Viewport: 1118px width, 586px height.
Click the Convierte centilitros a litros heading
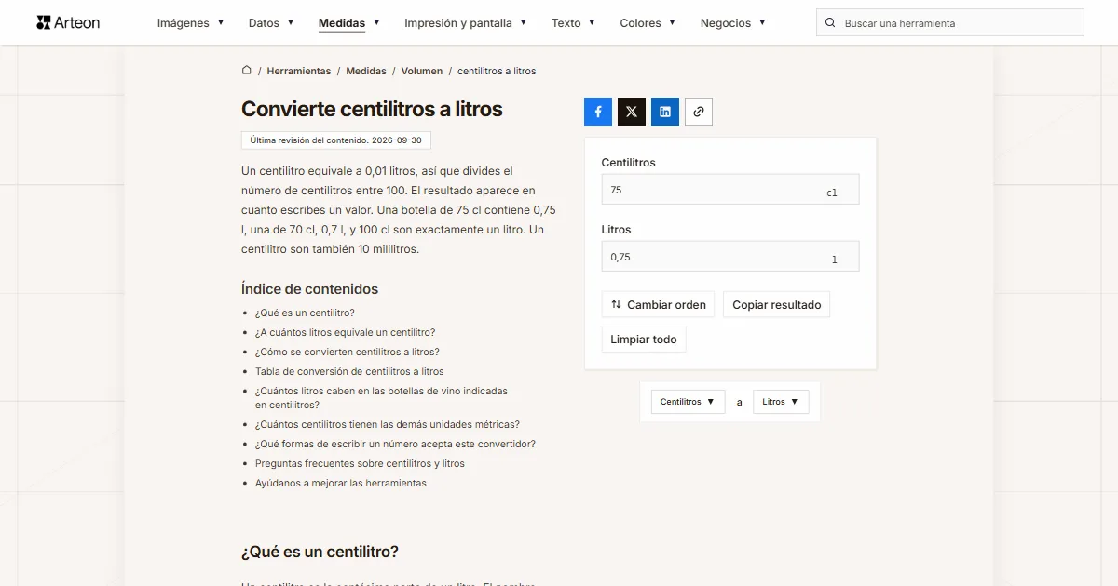(x=372, y=109)
